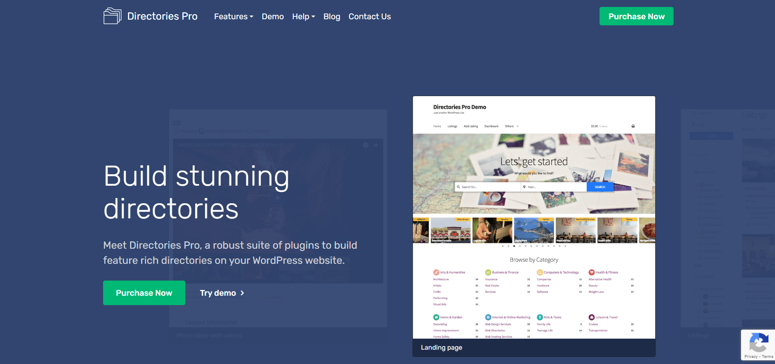Click the Web Design Services category link
The image size is (775, 364).
pyautogui.click(x=498, y=324)
